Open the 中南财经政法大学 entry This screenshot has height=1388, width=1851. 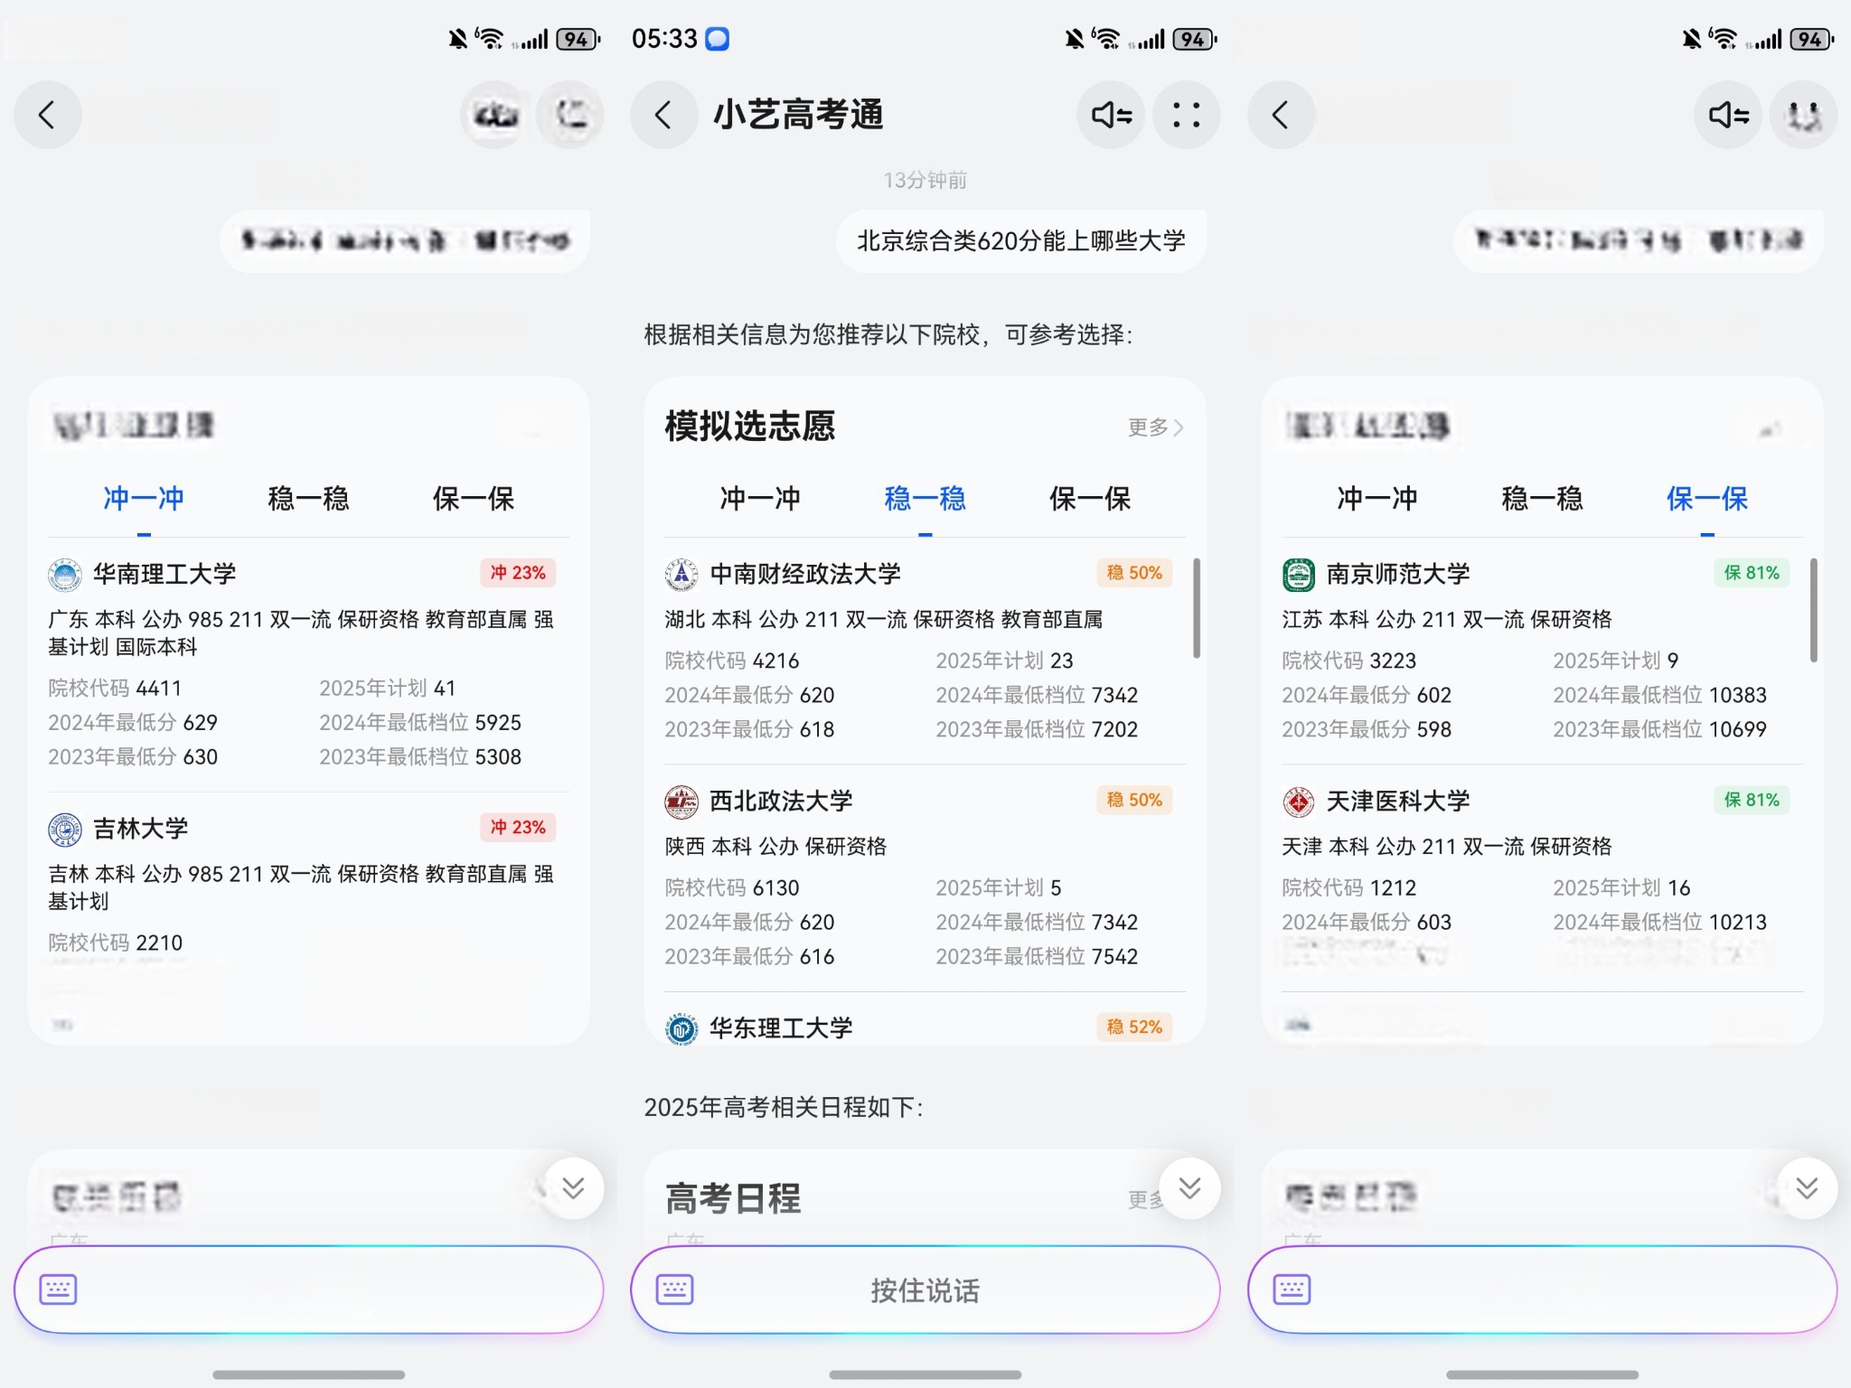coord(925,651)
